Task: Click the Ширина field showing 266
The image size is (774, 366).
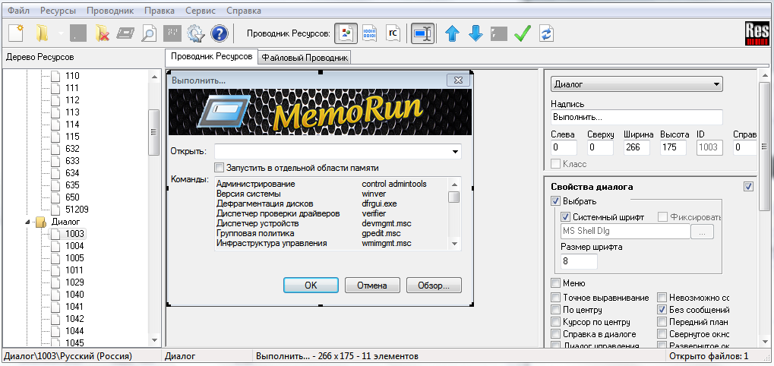Action: point(637,147)
